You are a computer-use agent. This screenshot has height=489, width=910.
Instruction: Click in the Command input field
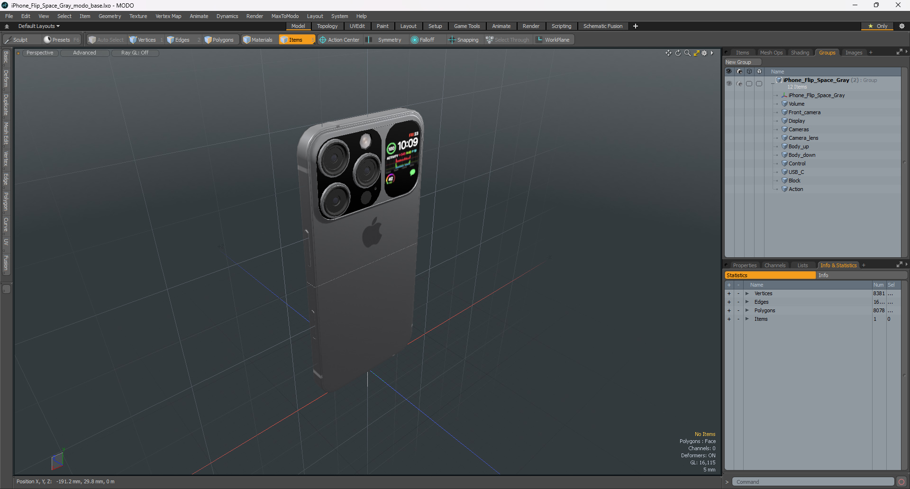813,482
